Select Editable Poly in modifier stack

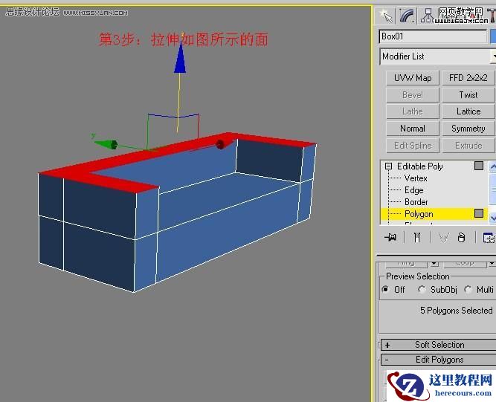coord(419,166)
